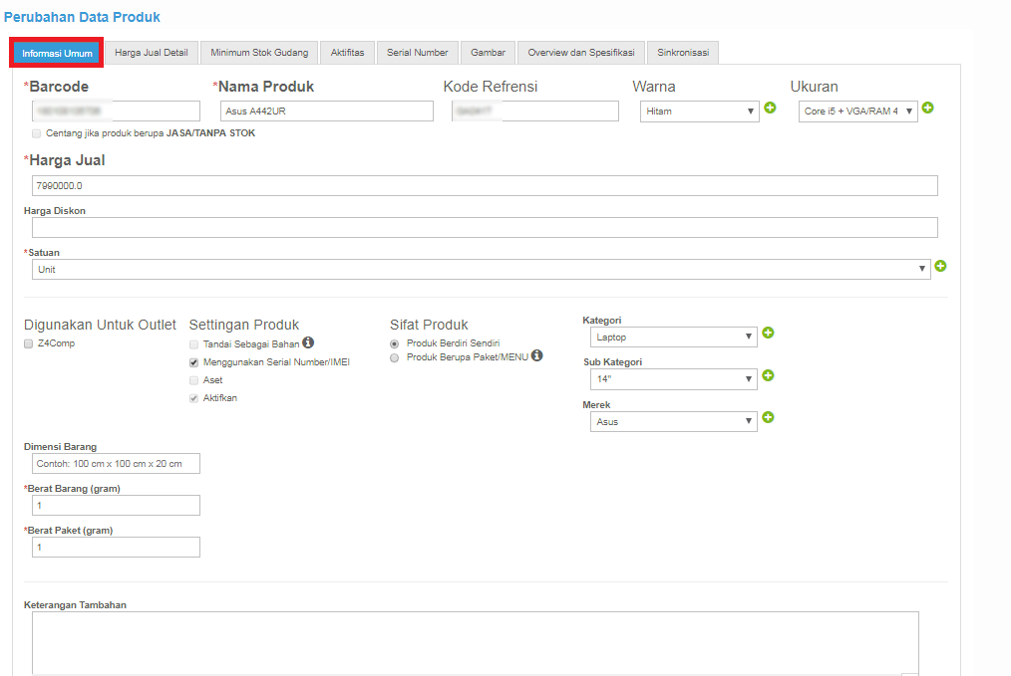Add new brand via Merek plus icon
Screen dimensions: 1011x676
click(x=768, y=417)
